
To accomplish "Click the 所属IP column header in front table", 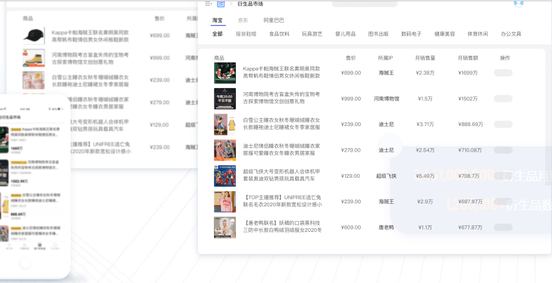I will tap(385, 58).
